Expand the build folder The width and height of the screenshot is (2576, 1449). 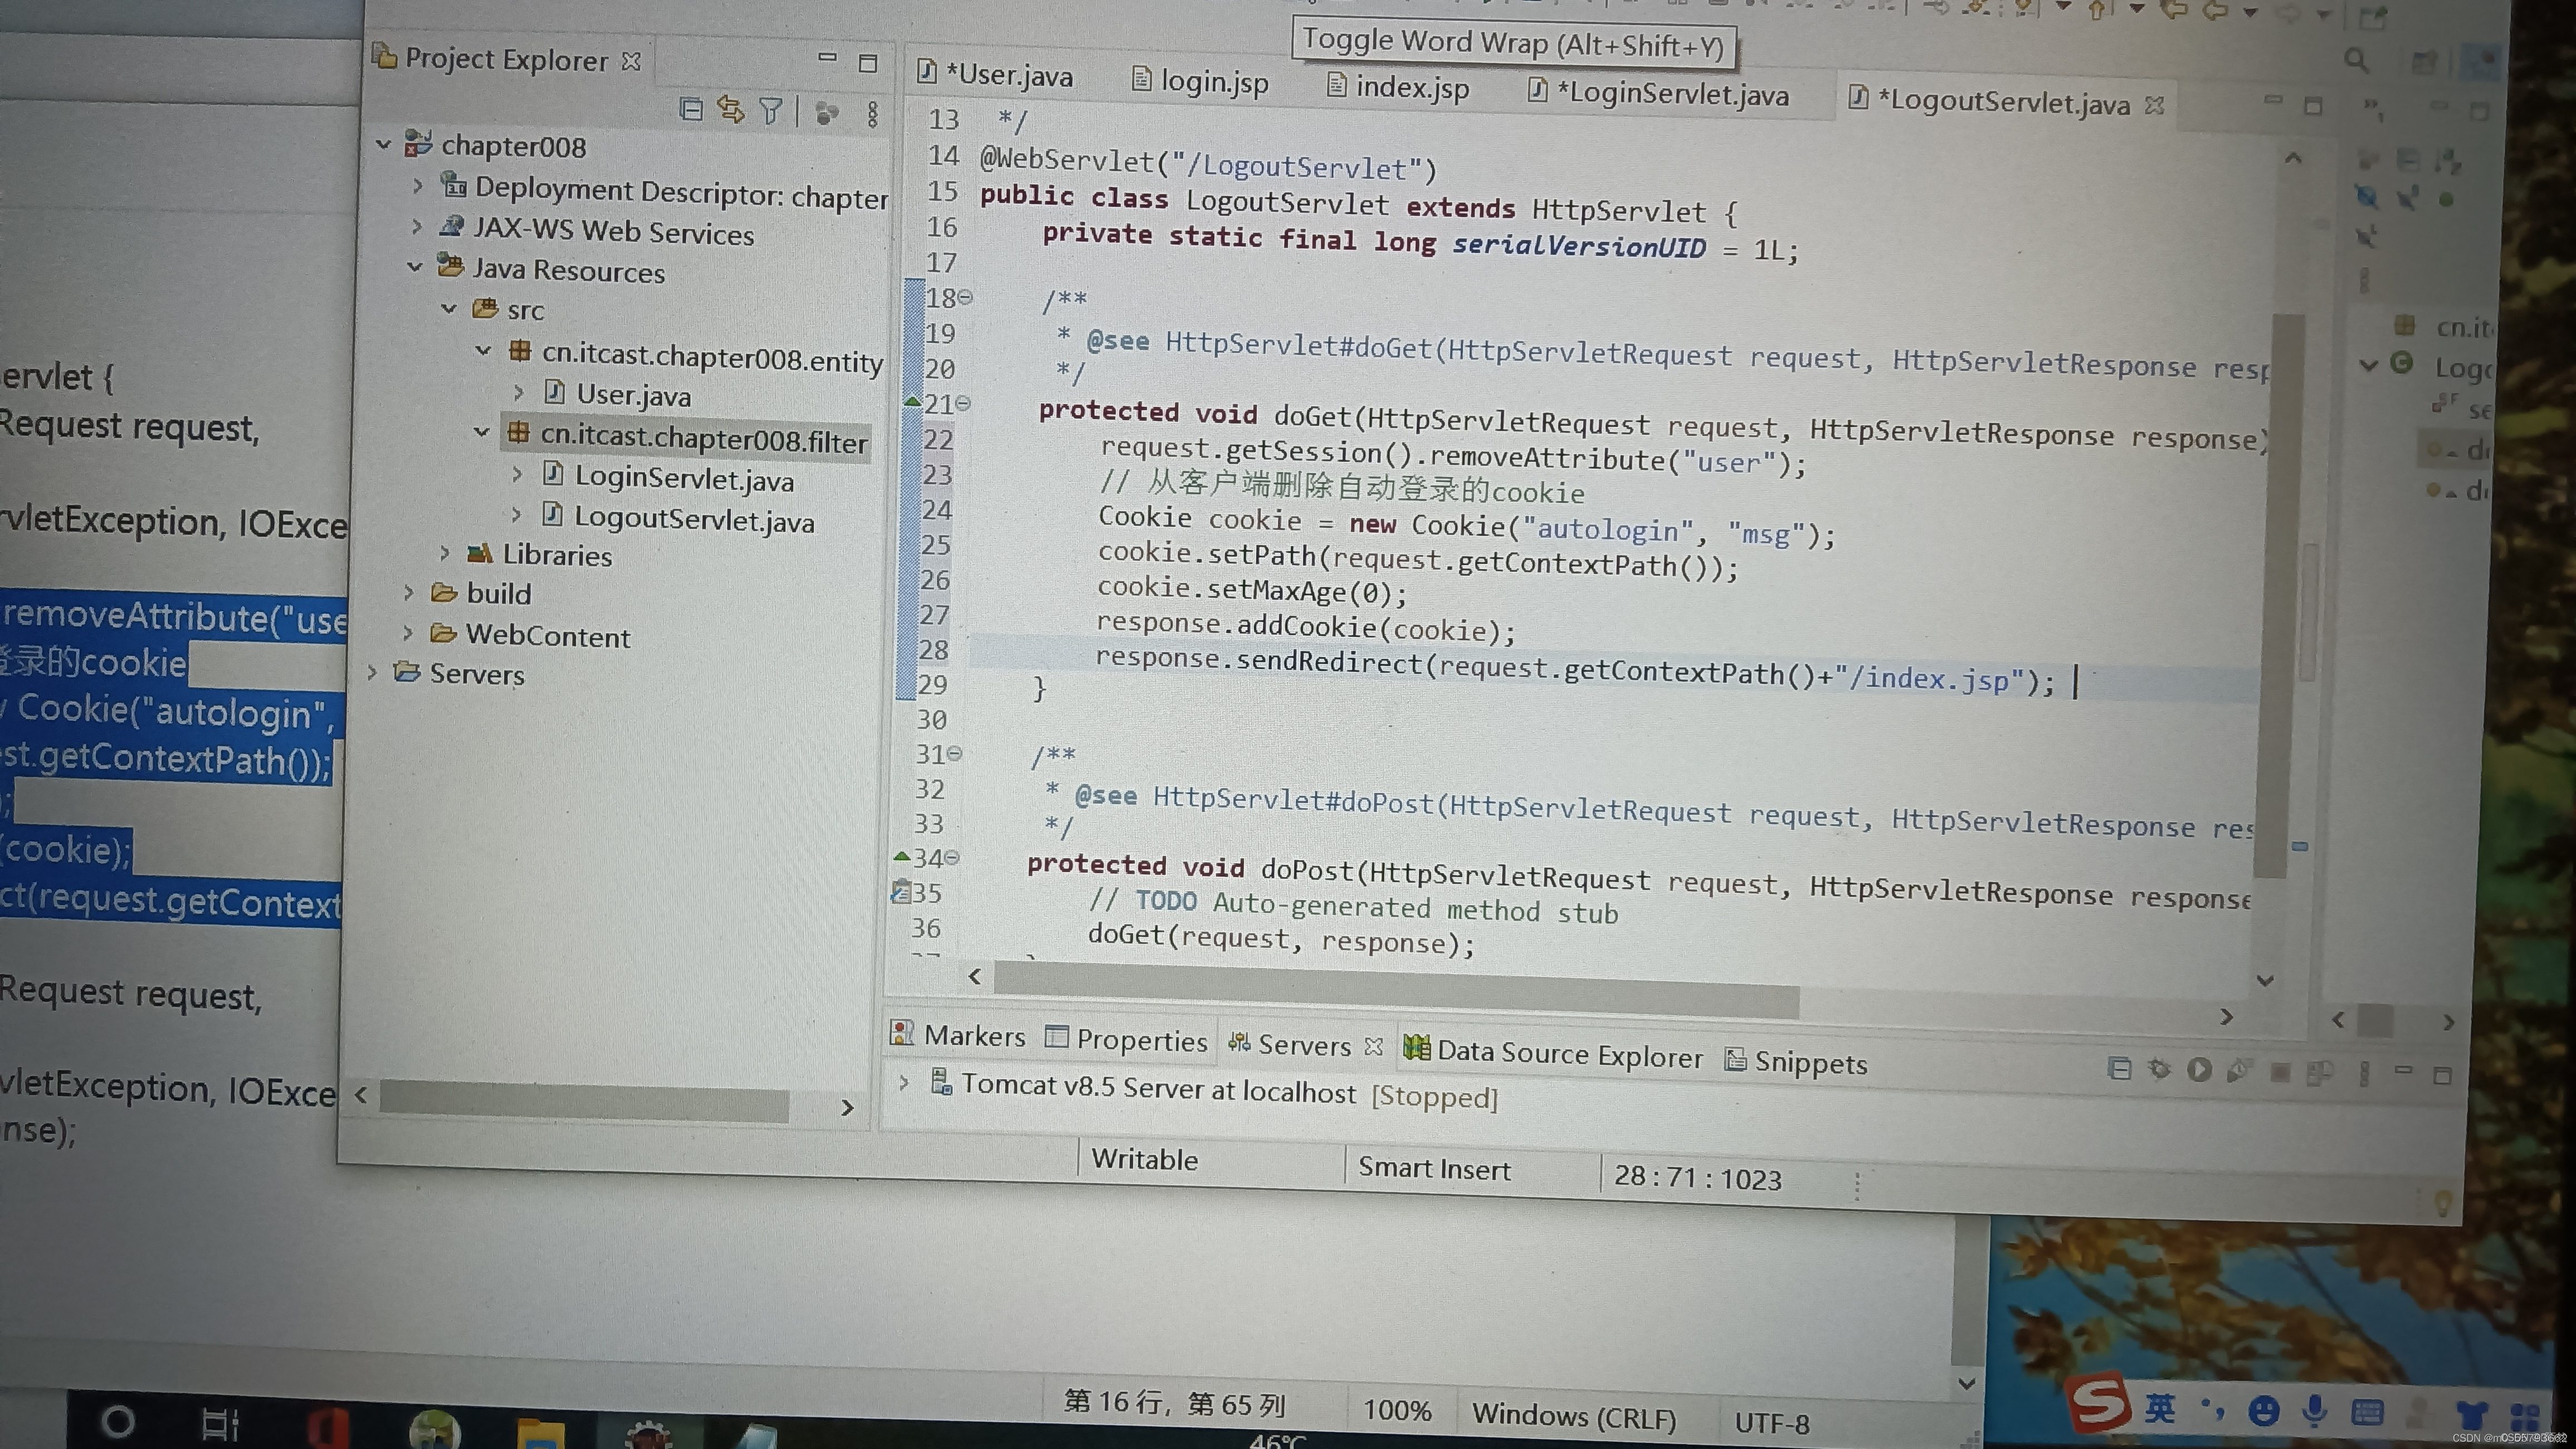tap(408, 591)
